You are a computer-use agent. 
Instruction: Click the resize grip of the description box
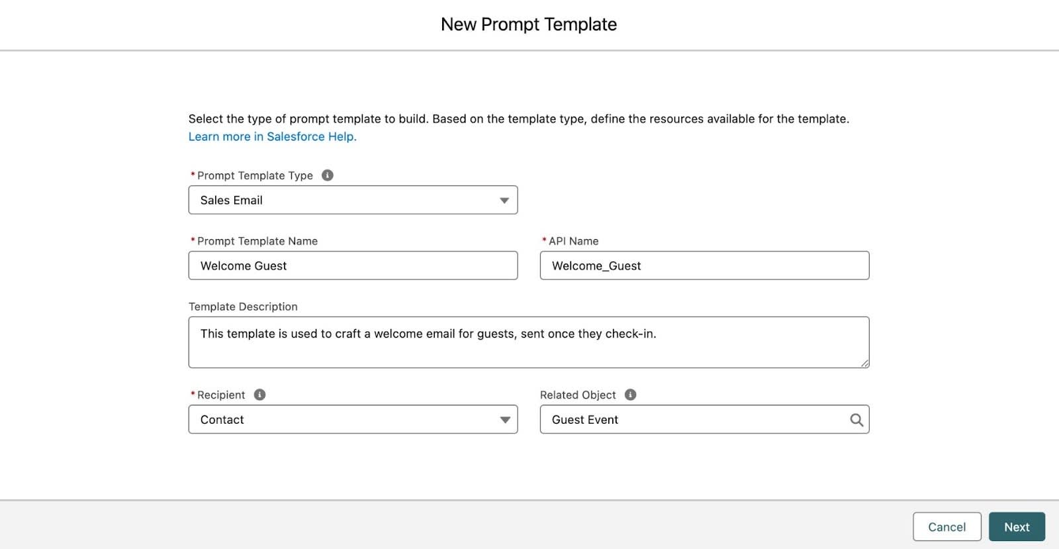pos(865,364)
